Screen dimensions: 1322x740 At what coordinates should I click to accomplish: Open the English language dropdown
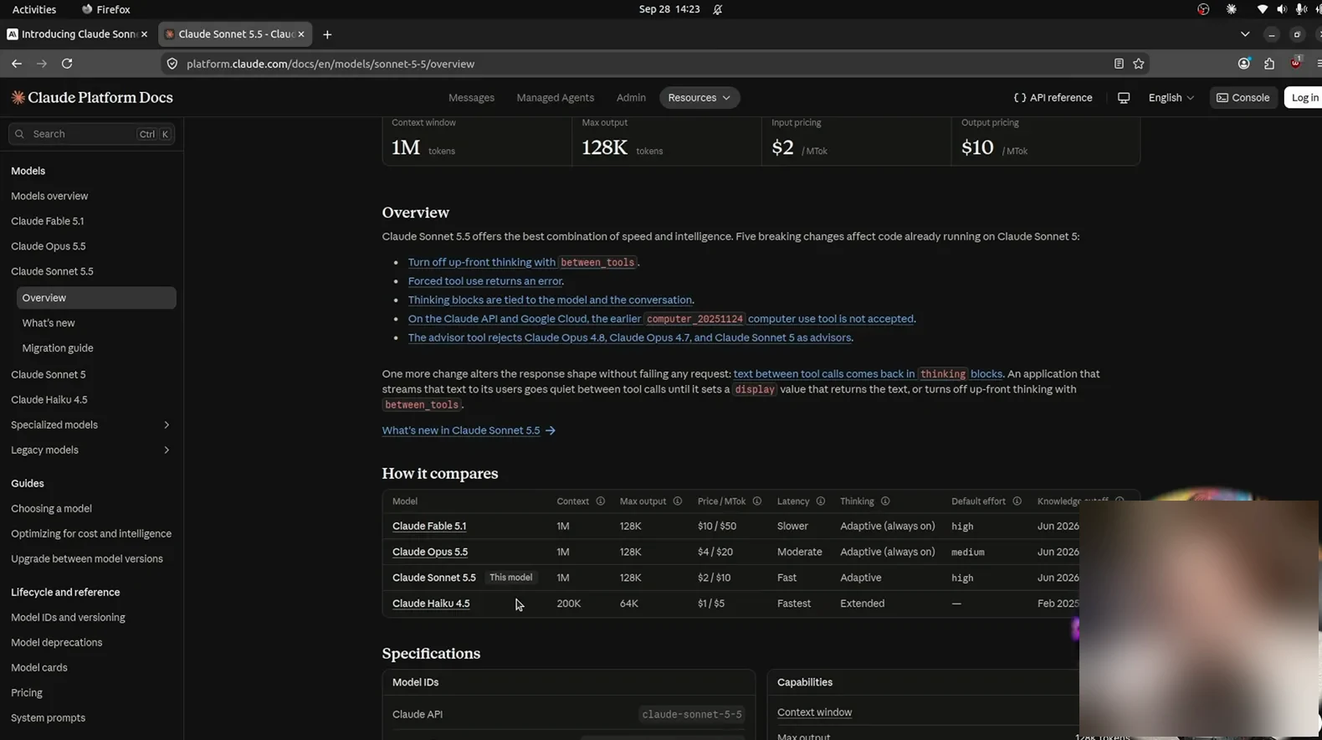click(x=1171, y=98)
